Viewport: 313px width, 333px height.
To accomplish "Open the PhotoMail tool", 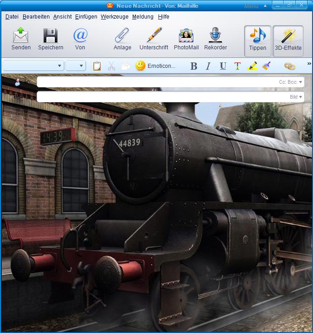I will click(x=186, y=39).
